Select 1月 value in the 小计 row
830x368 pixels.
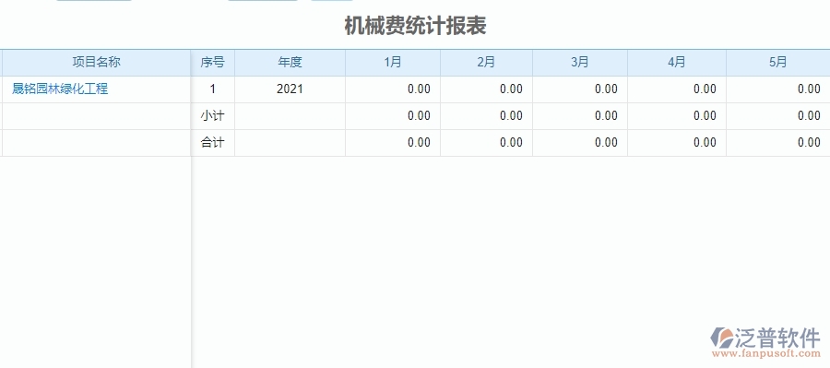pyautogui.click(x=393, y=116)
